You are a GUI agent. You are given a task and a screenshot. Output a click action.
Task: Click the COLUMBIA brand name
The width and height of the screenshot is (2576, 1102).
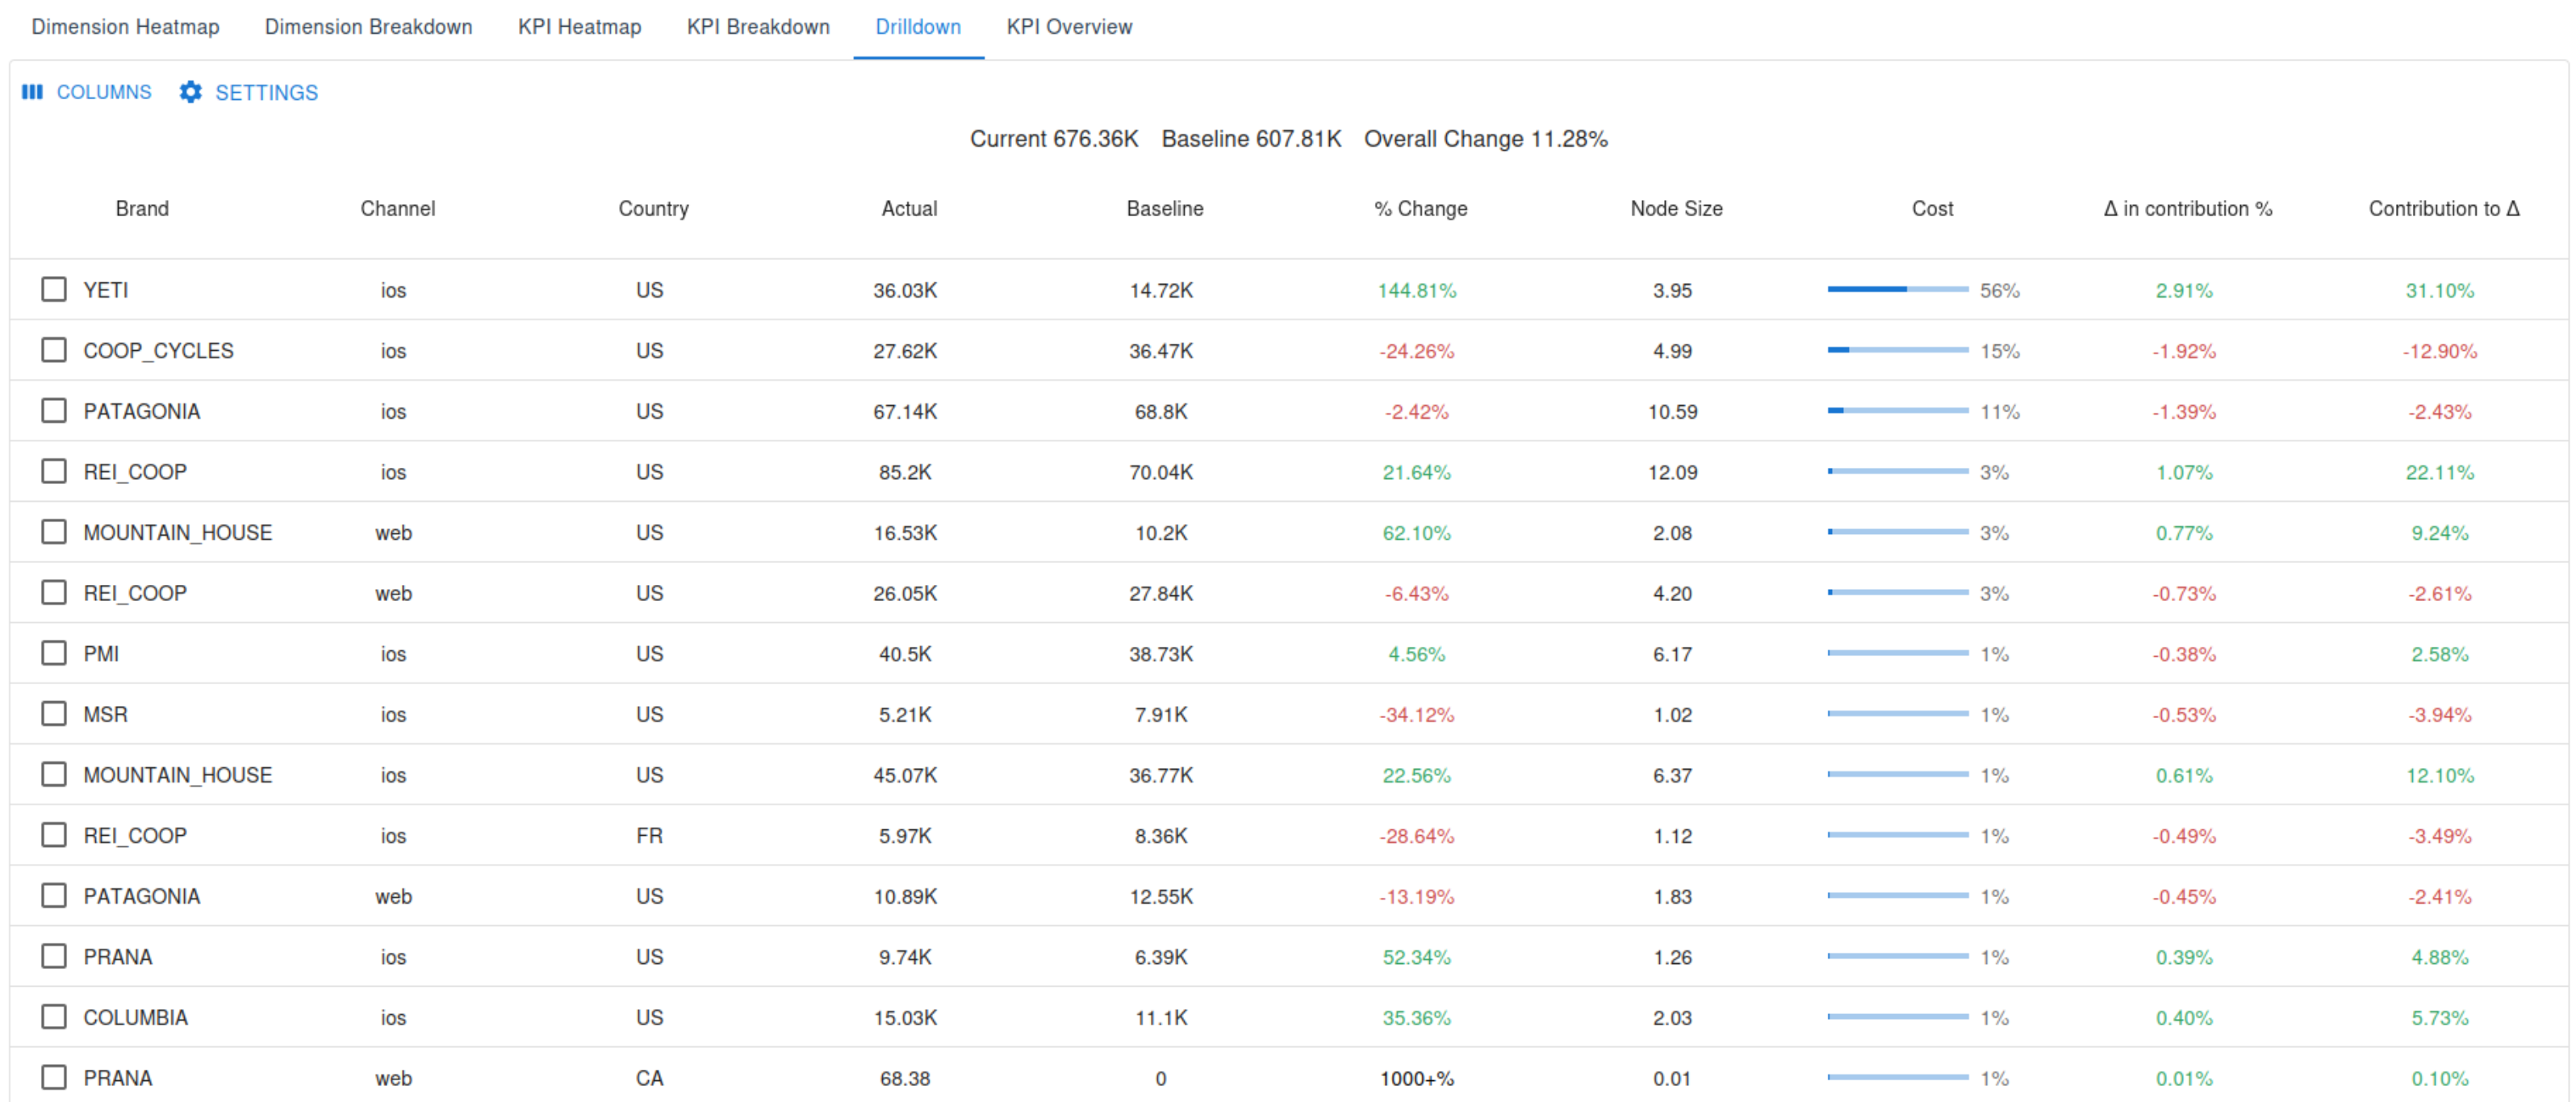[135, 1017]
